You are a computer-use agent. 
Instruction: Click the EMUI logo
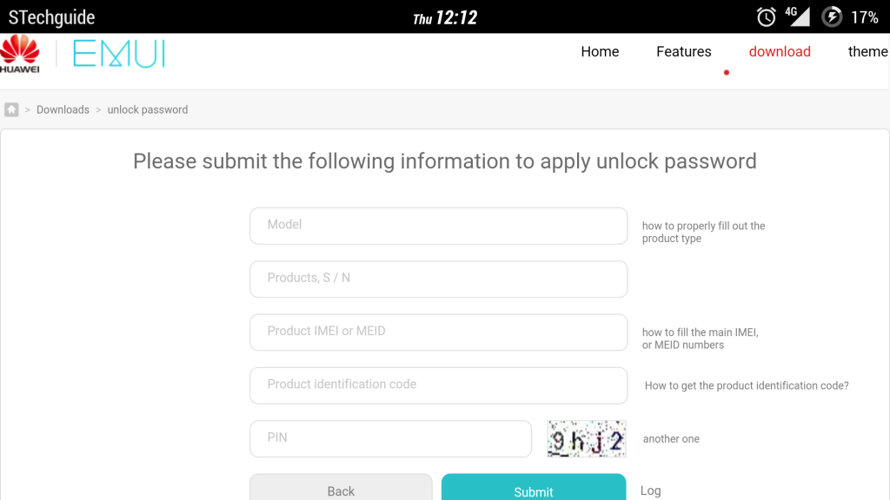pos(118,54)
